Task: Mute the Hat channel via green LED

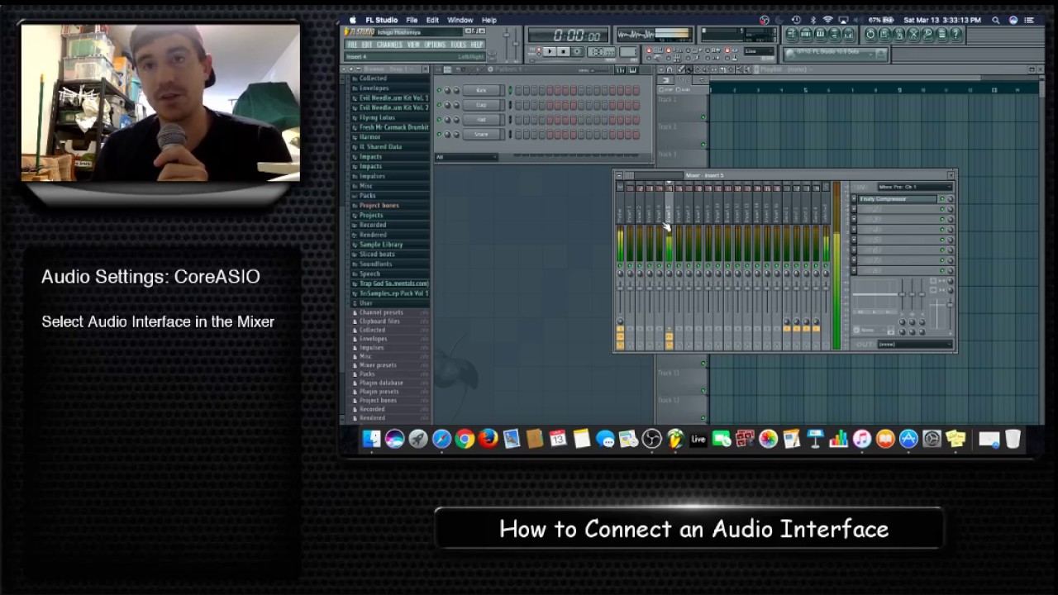Action: (440, 120)
